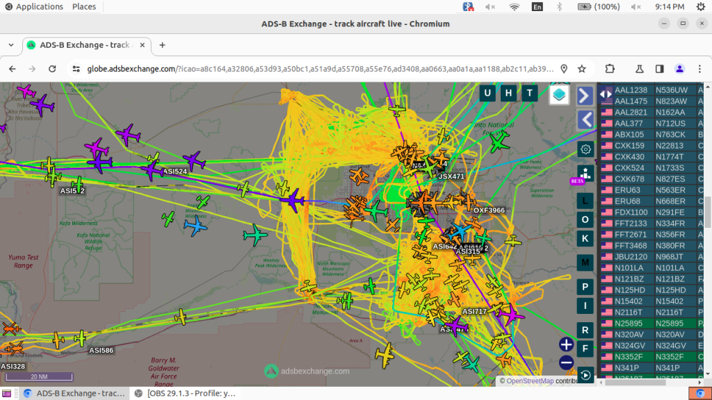This screenshot has width=712, height=400.
Task: Select the ABX105 row in aircraft list
Action: pyautogui.click(x=650, y=135)
